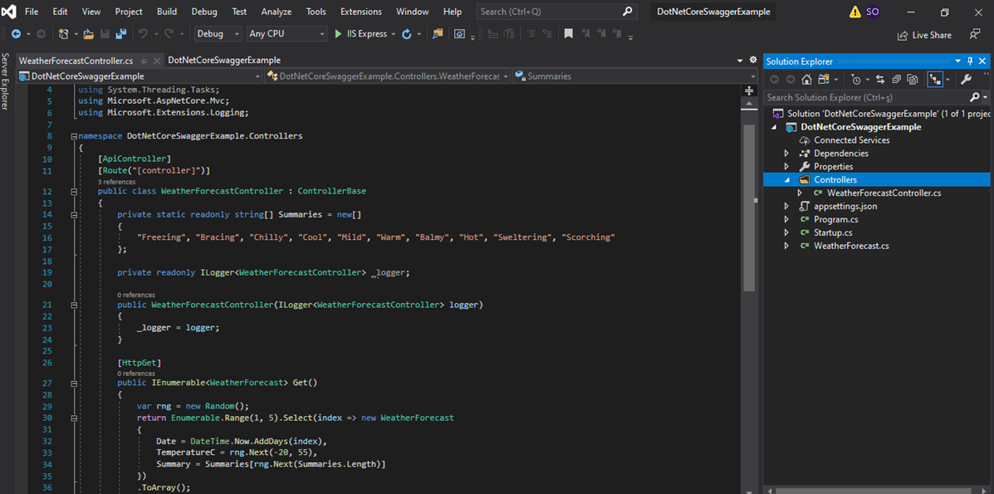The height and width of the screenshot is (494, 994).
Task: Open the Debug menu
Action: [203, 12]
